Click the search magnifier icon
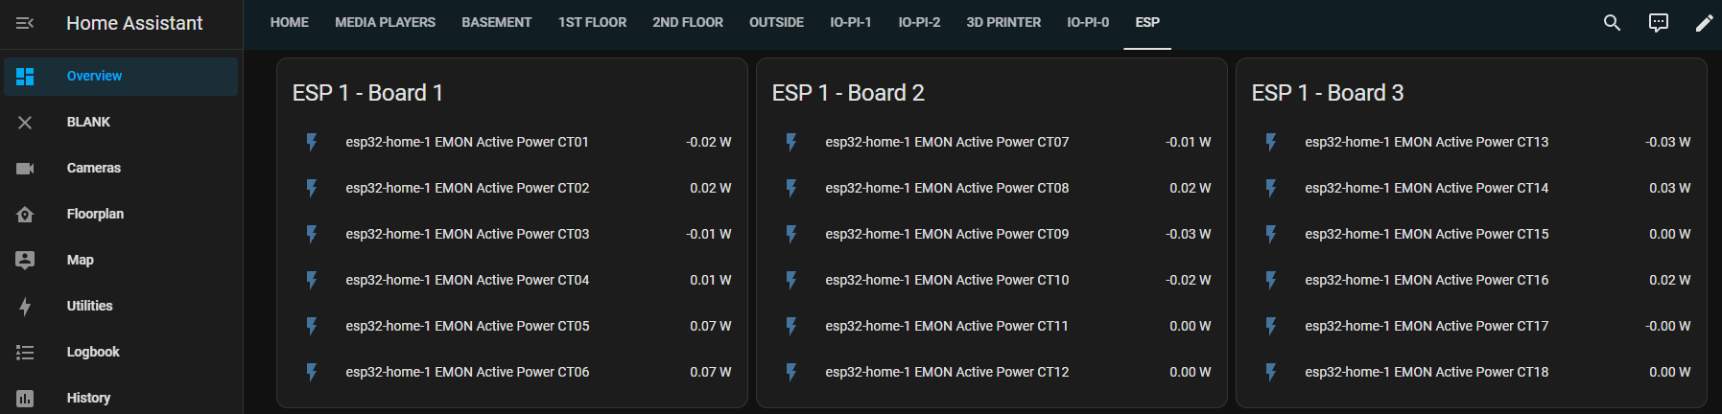This screenshot has height=414, width=1722. (x=1612, y=23)
